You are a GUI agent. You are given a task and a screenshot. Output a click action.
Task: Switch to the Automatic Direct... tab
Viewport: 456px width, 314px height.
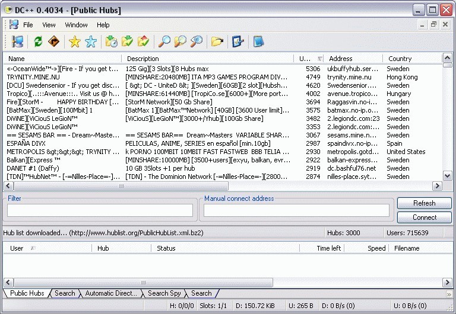tap(110, 293)
